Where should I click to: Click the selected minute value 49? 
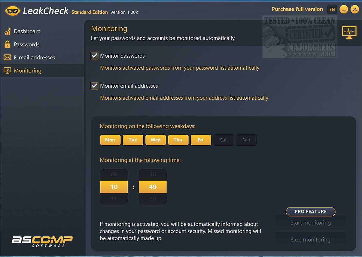coord(153,187)
